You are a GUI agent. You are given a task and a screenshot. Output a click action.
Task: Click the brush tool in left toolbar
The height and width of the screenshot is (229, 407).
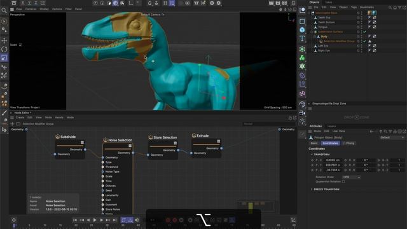point(4,113)
